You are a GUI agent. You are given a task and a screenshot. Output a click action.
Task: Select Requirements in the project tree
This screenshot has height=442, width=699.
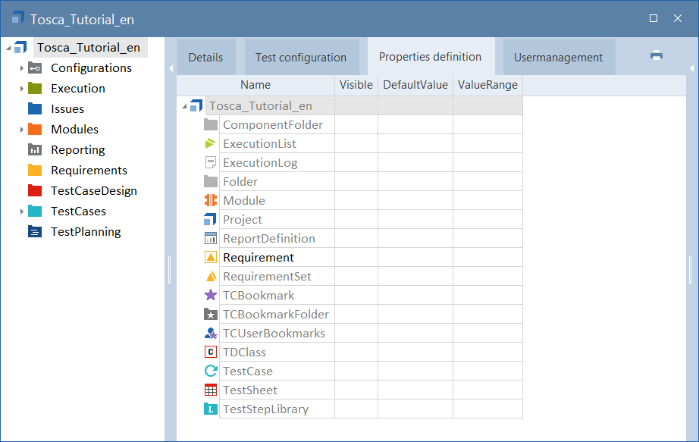89,171
